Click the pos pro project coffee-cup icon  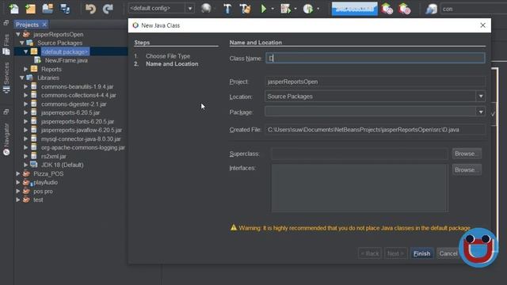[26, 191]
